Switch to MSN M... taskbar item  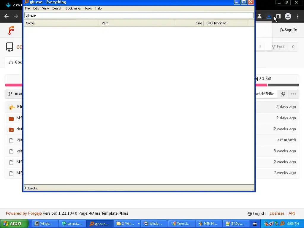209,224
